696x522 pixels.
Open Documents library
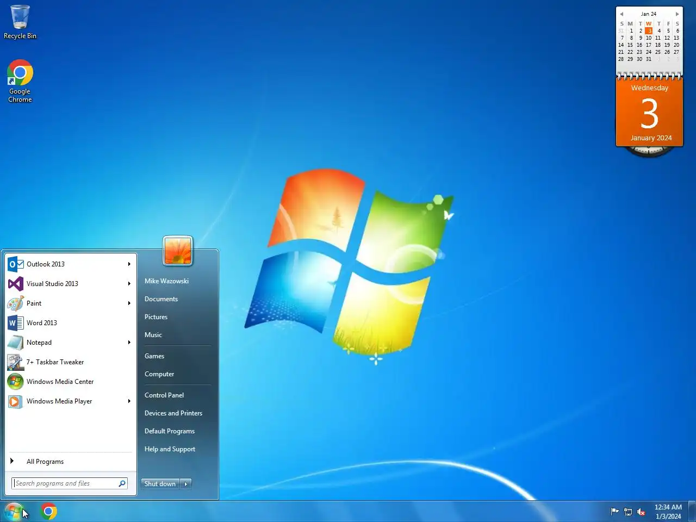pyautogui.click(x=161, y=299)
